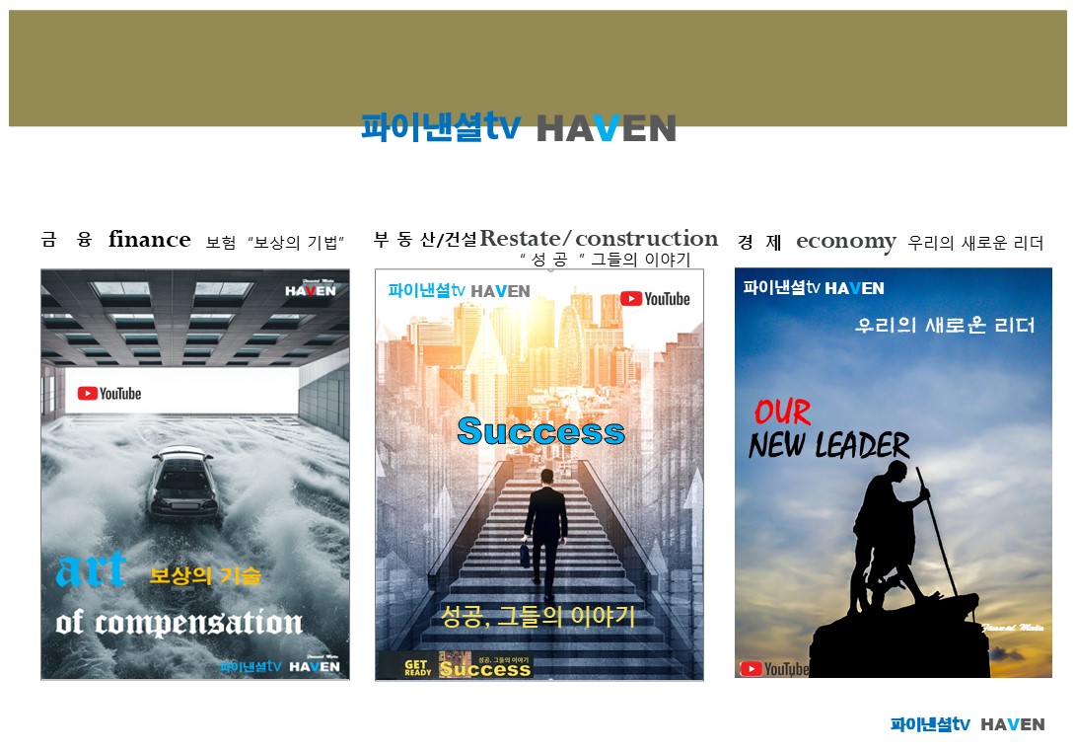Select the "금융 finance" section heading
Image resolution: width=1075 pixels, height=752 pixels.
point(116,241)
